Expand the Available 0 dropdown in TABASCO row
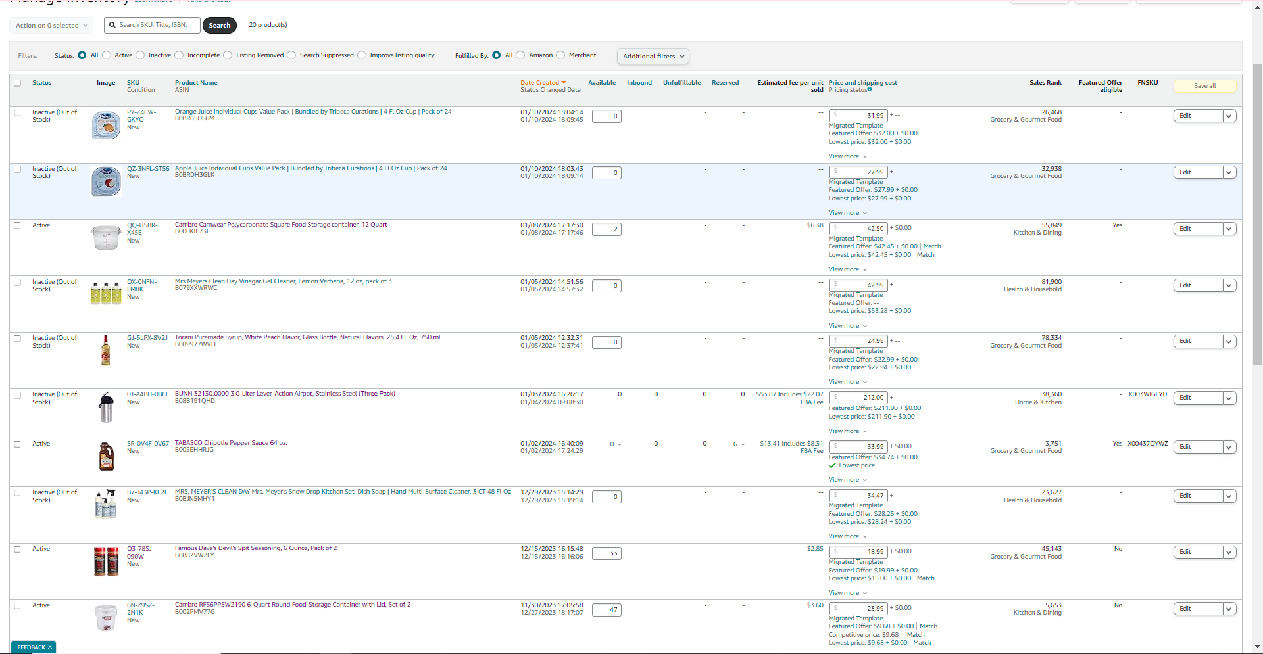Image resolution: width=1263 pixels, height=654 pixels. tap(616, 444)
